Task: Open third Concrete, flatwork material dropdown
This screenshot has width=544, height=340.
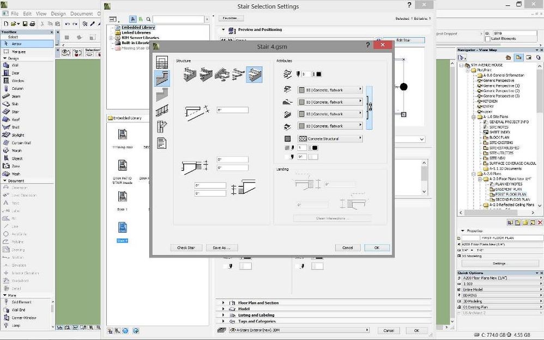Action: tap(330, 114)
